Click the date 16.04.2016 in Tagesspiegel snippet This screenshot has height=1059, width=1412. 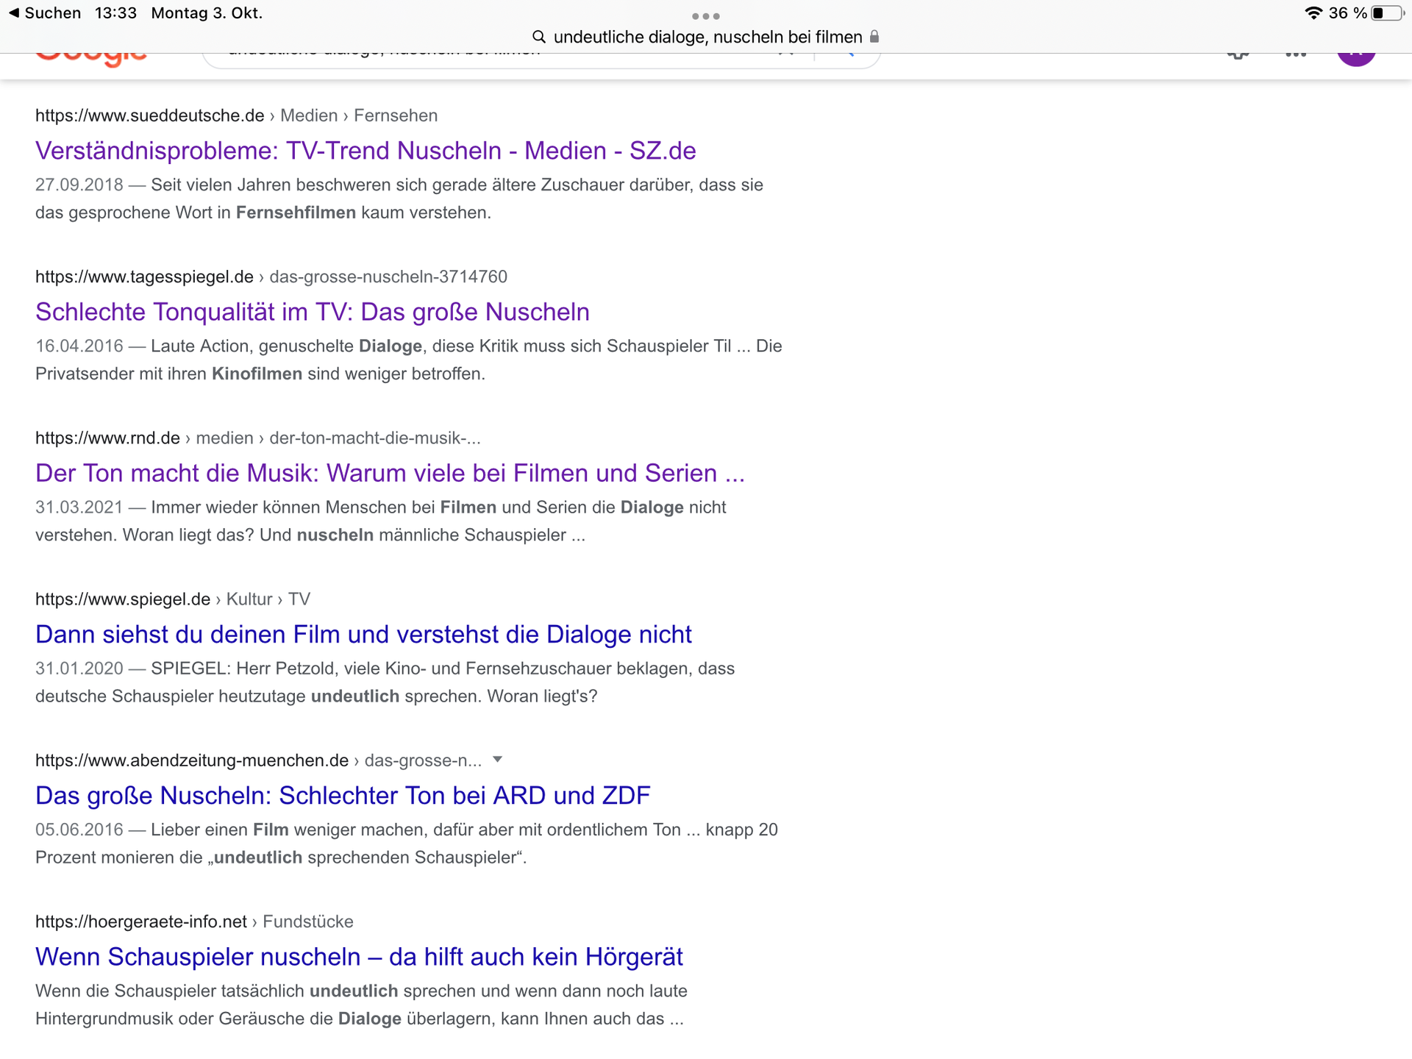[79, 346]
